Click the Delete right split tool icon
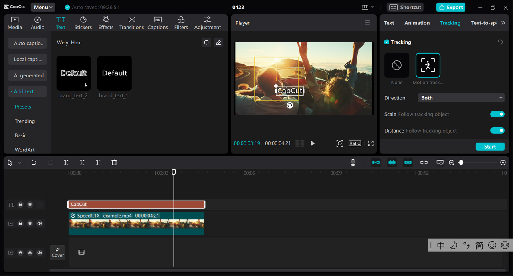Viewport: 513px width, 276px height. pyautogui.click(x=98, y=163)
